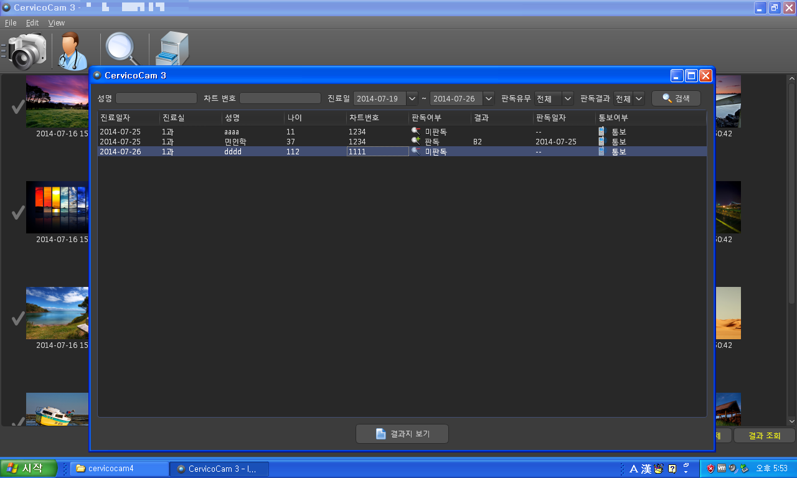Select the lake shore thumbnail
Viewport: 797px width, 478px height.
coord(57,313)
